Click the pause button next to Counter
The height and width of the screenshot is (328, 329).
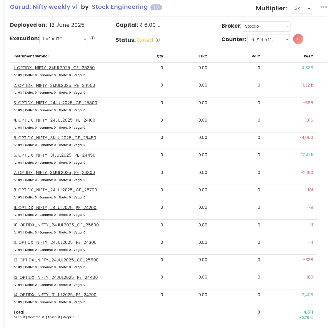(x=298, y=39)
